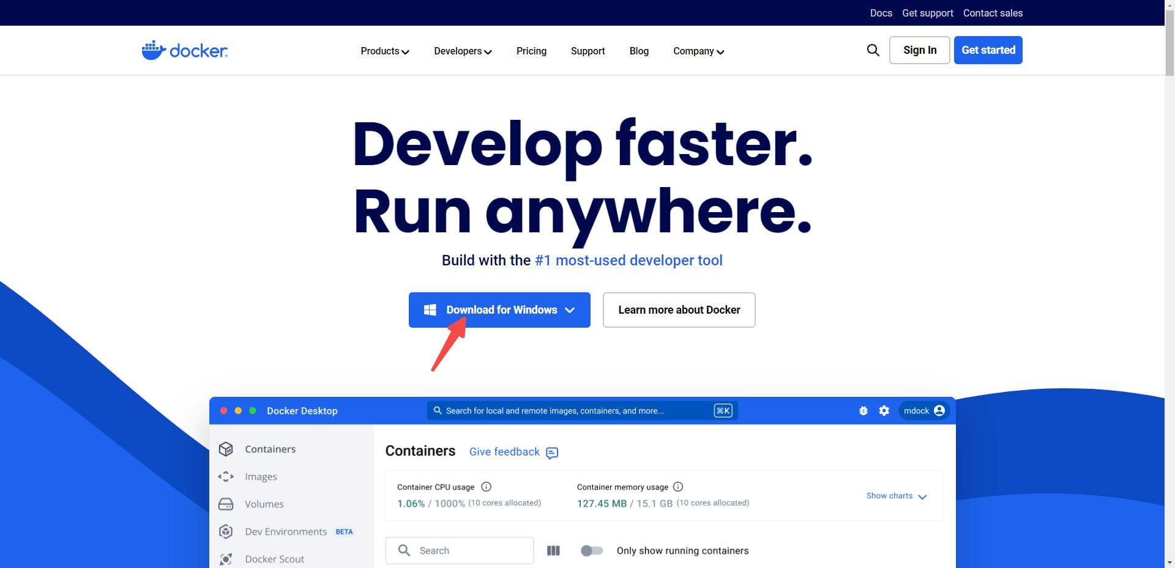Click the bug troubleshoot icon in Docker Desktop
The image size is (1175, 568).
coord(863,411)
